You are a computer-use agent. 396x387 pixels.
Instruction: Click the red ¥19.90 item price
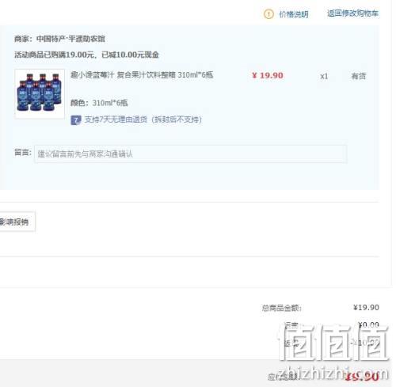tap(268, 76)
